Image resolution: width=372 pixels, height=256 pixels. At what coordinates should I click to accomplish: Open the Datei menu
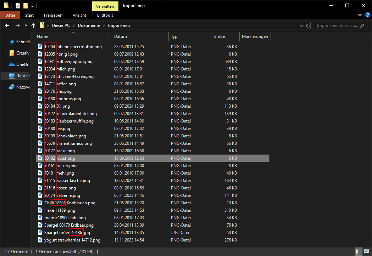click(x=10, y=15)
